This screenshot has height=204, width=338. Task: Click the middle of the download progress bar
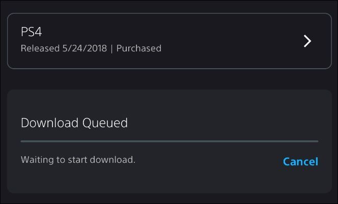point(170,141)
